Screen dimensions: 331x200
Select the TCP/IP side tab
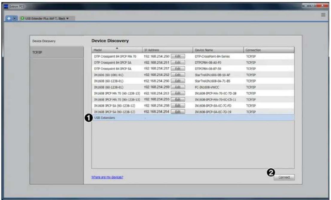(x=57, y=52)
